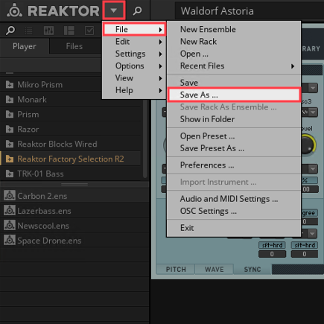Select the Prism folder

pos(71,115)
